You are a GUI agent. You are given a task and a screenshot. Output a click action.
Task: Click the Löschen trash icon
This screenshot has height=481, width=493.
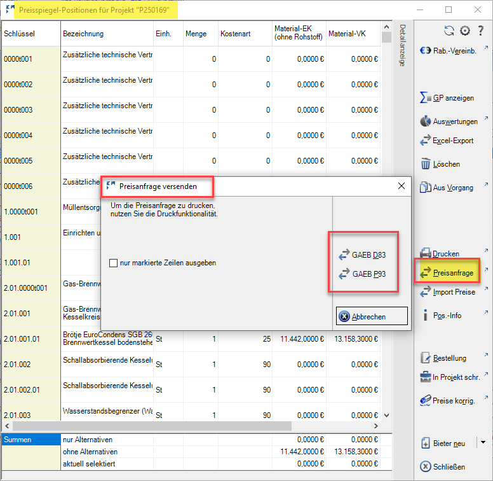coord(426,164)
